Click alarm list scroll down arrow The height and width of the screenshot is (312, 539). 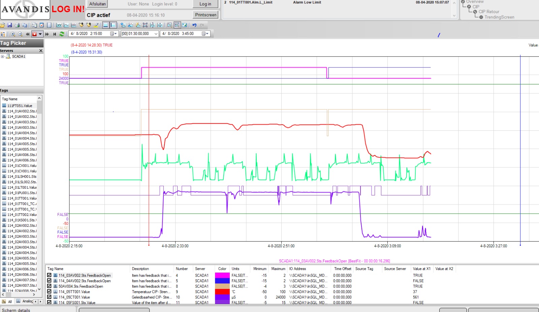(x=454, y=16)
